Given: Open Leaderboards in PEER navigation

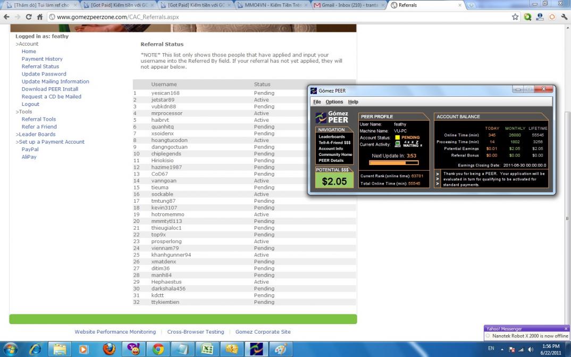Looking at the screenshot, I should pyautogui.click(x=331, y=137).
